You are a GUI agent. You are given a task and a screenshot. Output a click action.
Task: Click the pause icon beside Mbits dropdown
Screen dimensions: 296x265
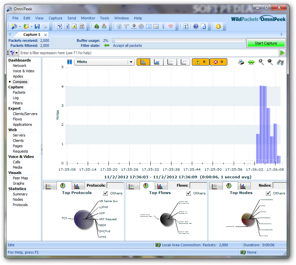[69, 62]
